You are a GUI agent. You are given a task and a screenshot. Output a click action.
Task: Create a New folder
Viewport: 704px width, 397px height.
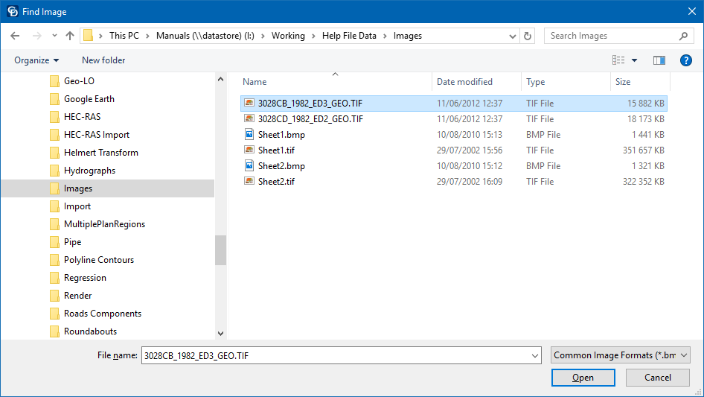point(103,60)
